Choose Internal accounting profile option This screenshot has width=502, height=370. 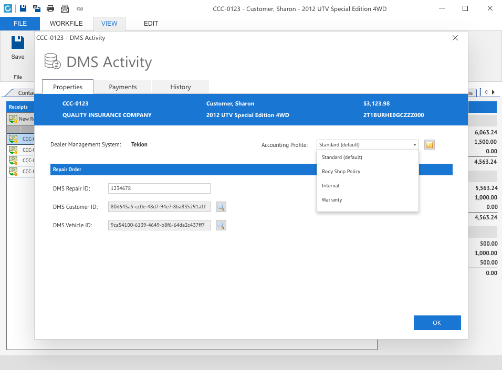point(368,186)
